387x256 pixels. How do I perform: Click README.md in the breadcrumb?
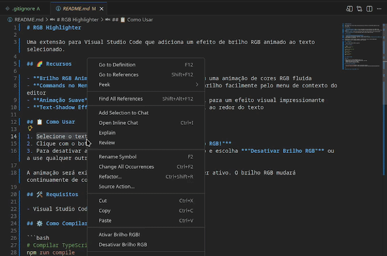point(29,19)
